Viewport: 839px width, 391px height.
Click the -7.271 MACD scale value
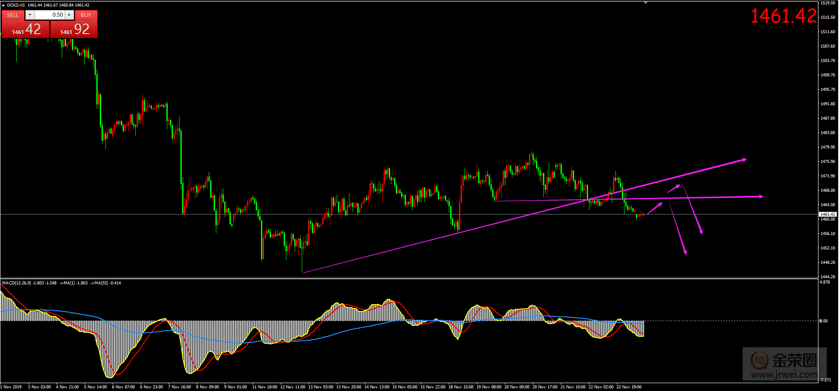tap(825, 380)
